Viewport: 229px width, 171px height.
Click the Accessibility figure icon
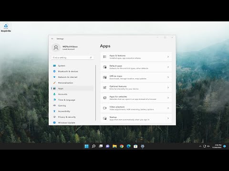click(x=54, y=111)
